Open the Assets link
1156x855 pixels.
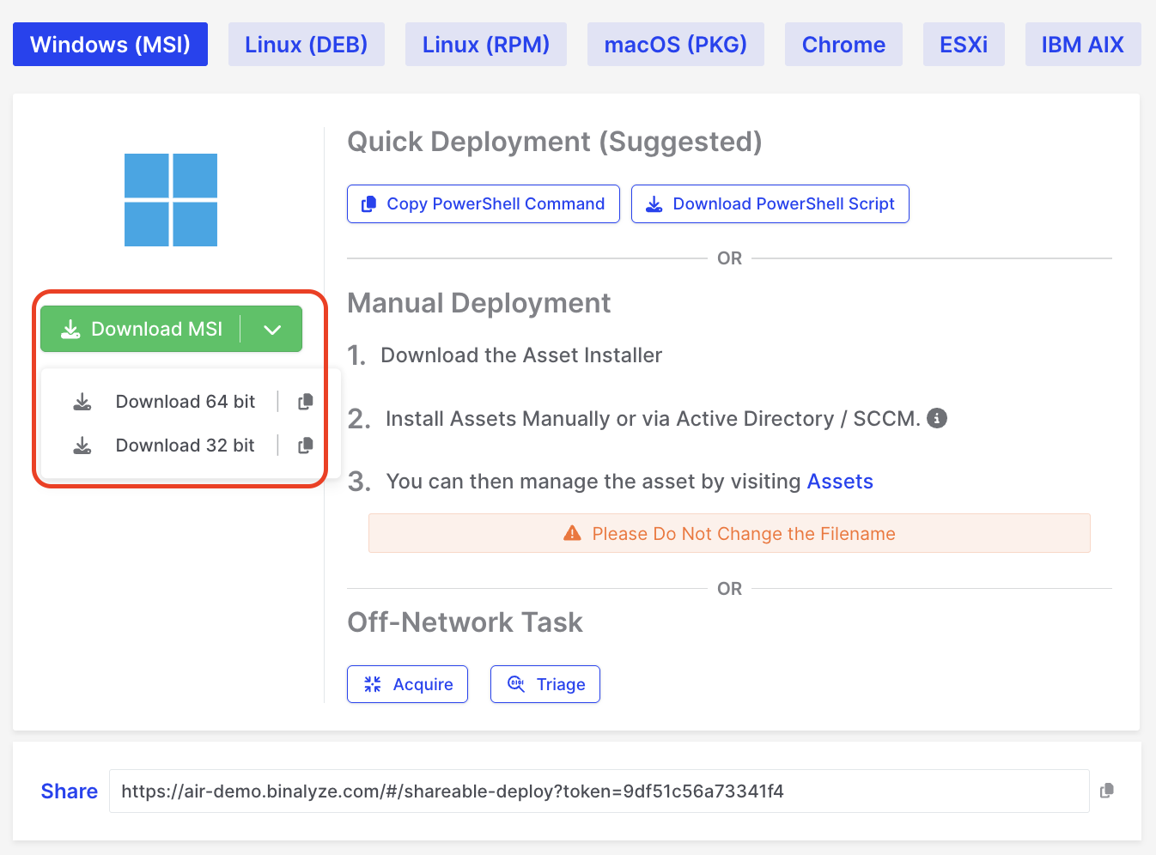(x=839, y=482)
